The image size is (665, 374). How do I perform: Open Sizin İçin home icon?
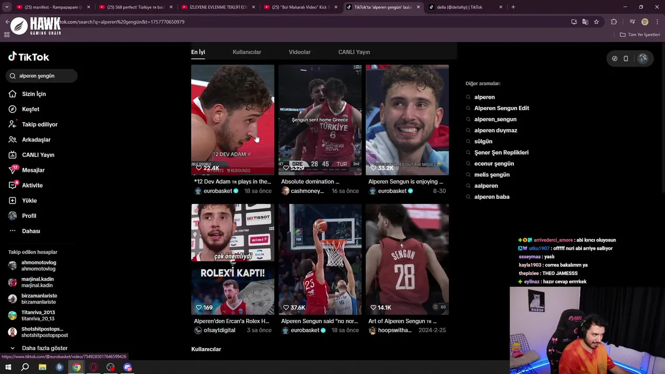12,94
